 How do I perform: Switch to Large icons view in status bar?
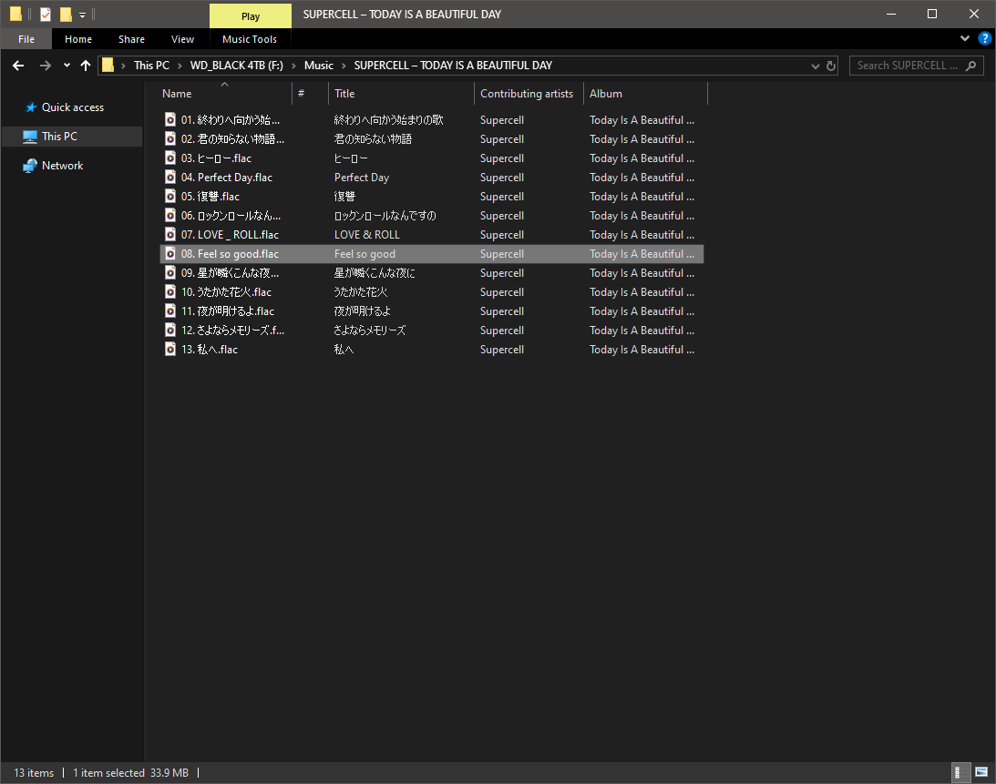tap(981, 772)
